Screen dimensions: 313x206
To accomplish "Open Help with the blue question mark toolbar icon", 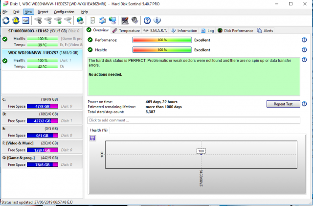I will (147, 21).
